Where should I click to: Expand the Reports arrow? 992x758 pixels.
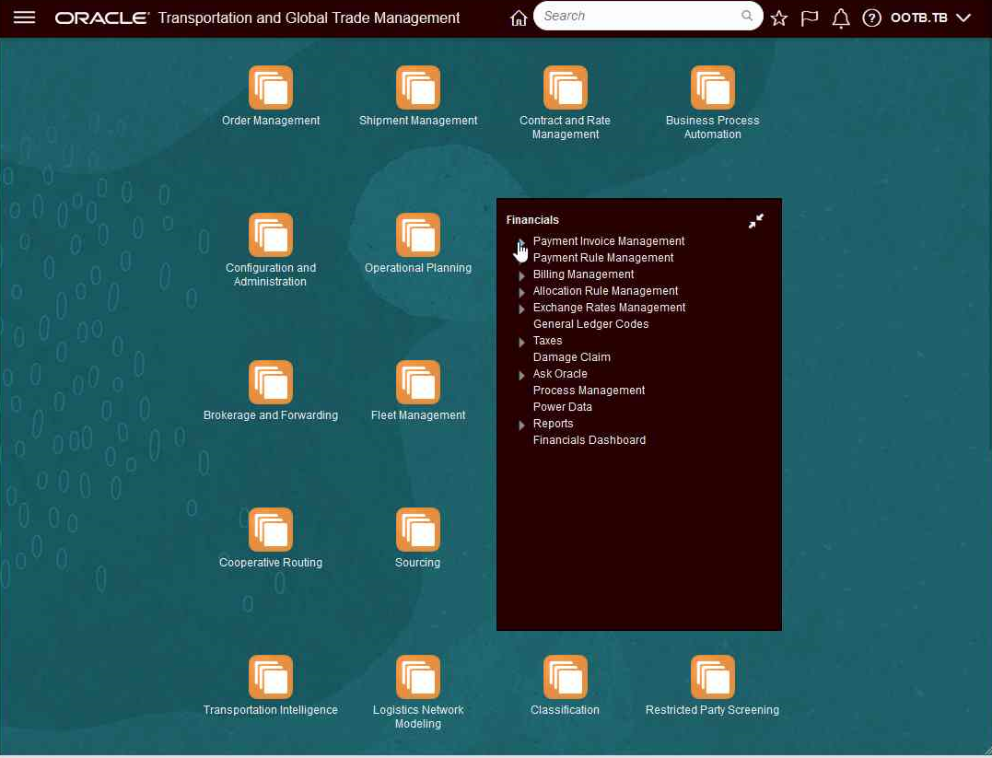pos(521,426)
